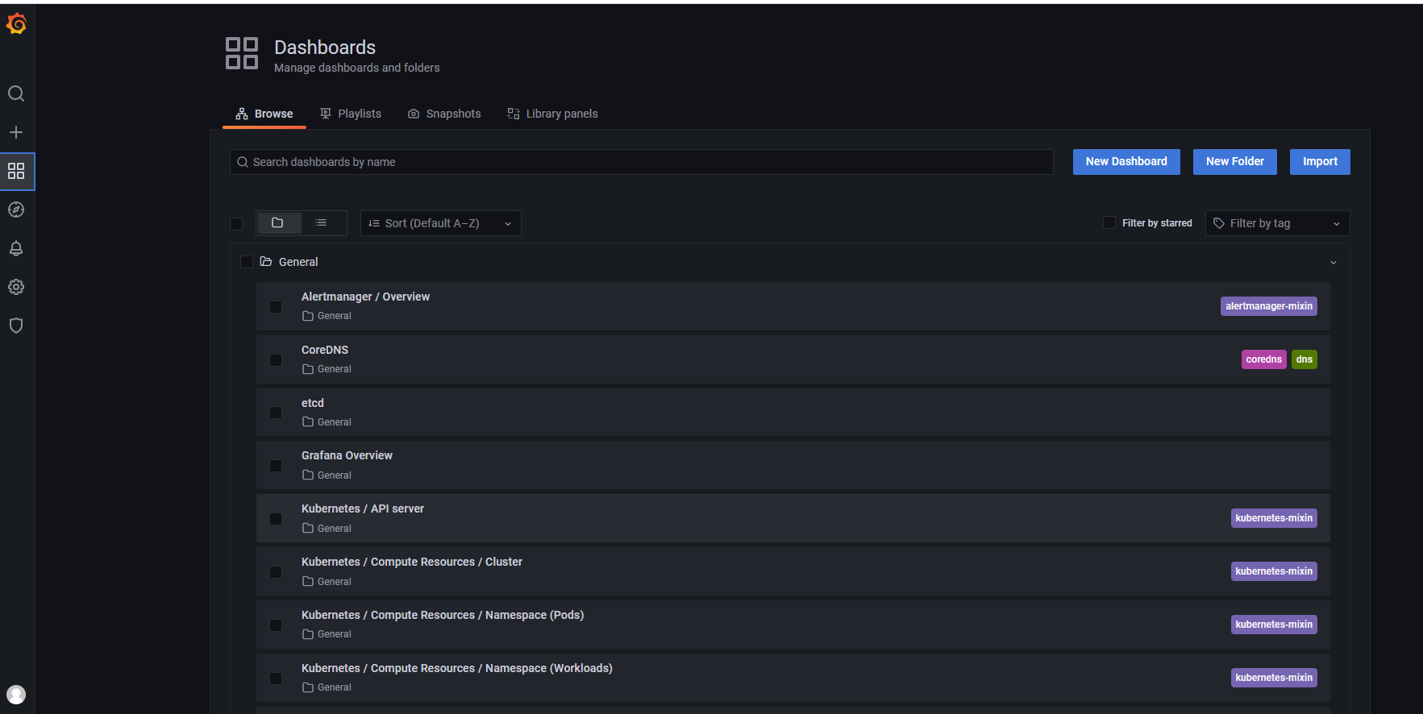Click the General folder title
Viewport: 1423px width, 714px height.
(x=298, y=262)
